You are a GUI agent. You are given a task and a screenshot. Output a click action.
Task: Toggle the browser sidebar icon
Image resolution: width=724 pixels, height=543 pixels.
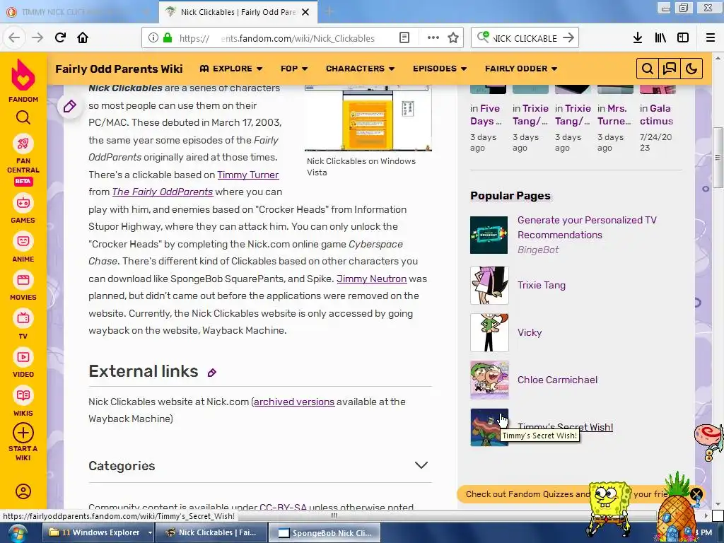point(683,38)
